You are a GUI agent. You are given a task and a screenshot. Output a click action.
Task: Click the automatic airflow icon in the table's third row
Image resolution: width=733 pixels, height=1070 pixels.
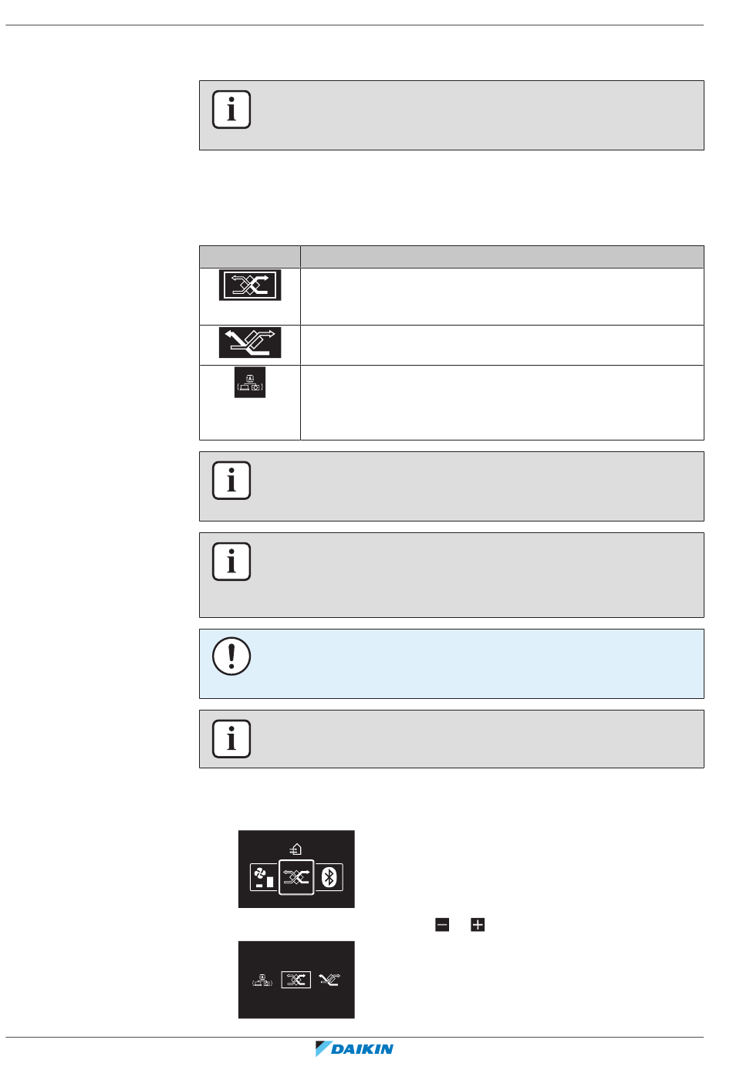250,383
